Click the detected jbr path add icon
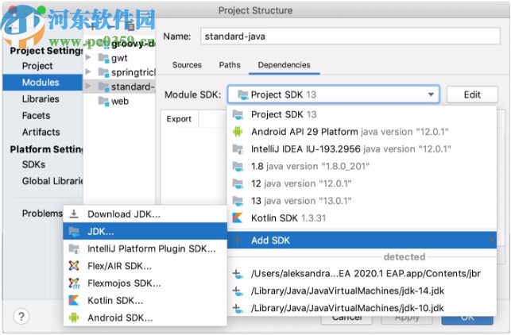This screenshot has width=511, height=335. coord(238,273)
